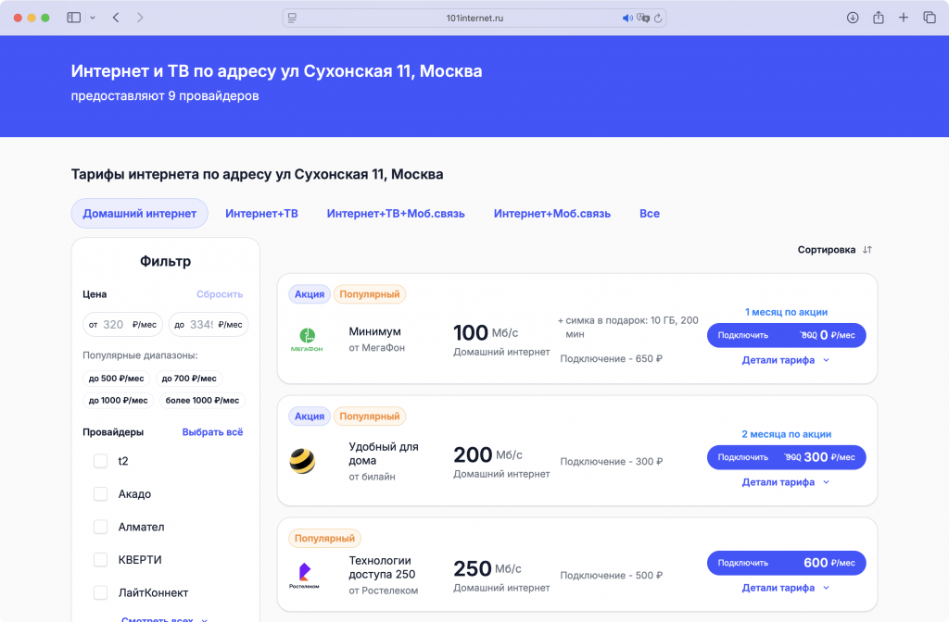Click the translate page icon
949x622 pixels.
point(643,19)
